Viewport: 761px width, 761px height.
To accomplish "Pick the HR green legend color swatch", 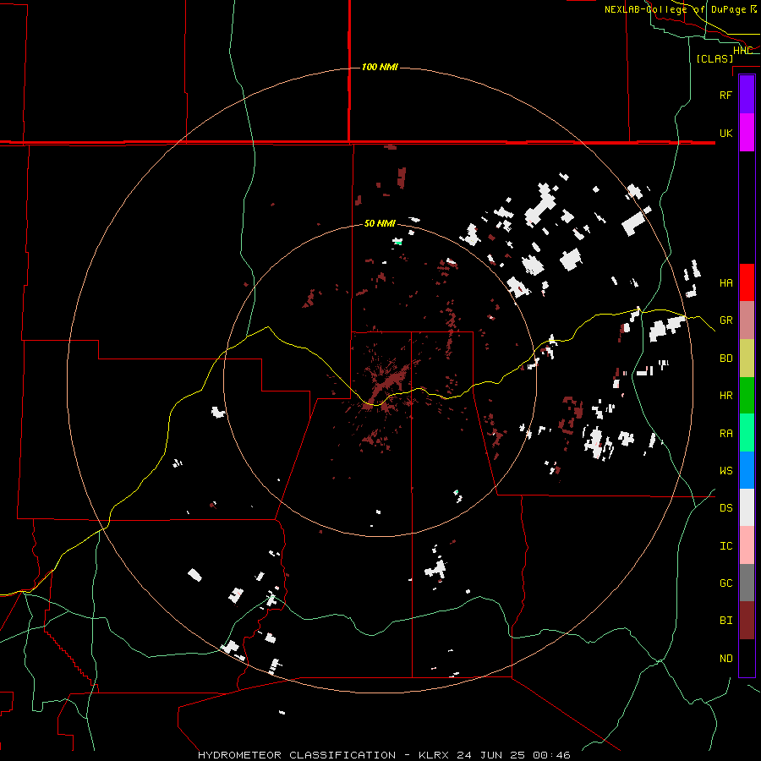I will point(747,395).
